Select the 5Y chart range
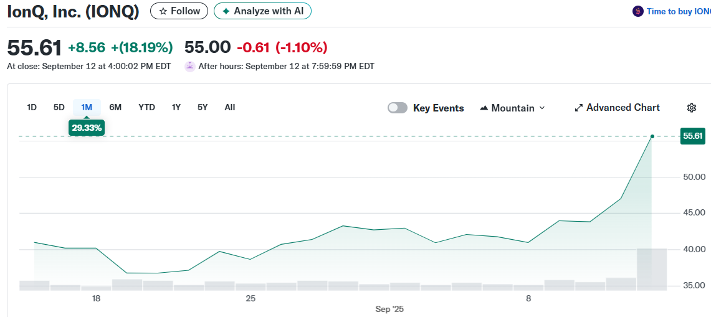This screenshot has height=317, width=711. [x=203, y=108]
